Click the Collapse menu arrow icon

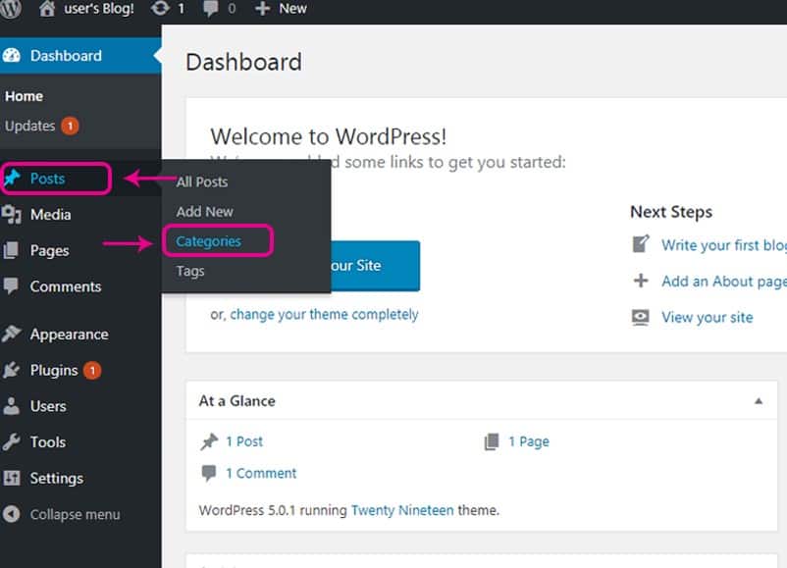11,514
